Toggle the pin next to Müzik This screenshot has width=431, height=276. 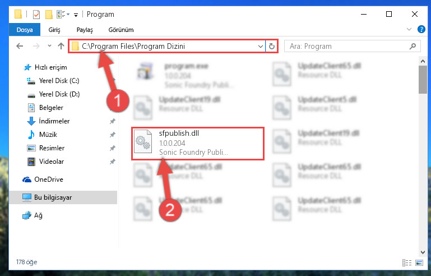click(113, 135)
